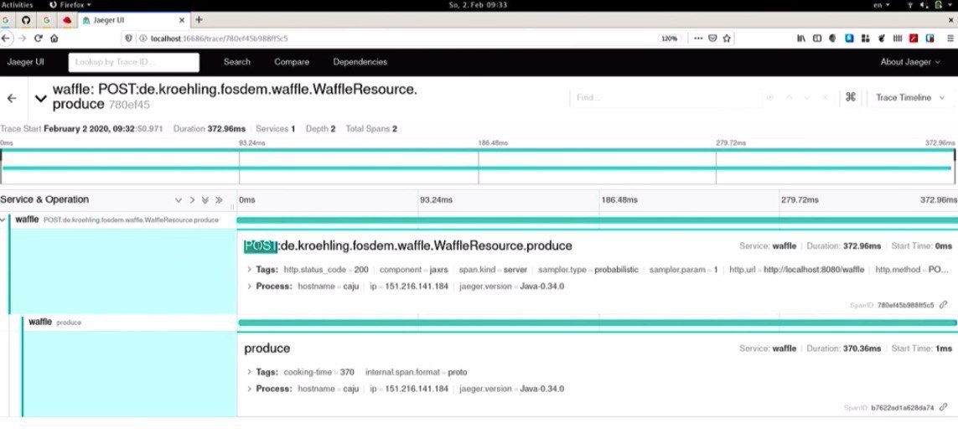Bookmark this page with the star icon
The height and width of the screenshot is (444, 958).
click(x=727, y=38)
